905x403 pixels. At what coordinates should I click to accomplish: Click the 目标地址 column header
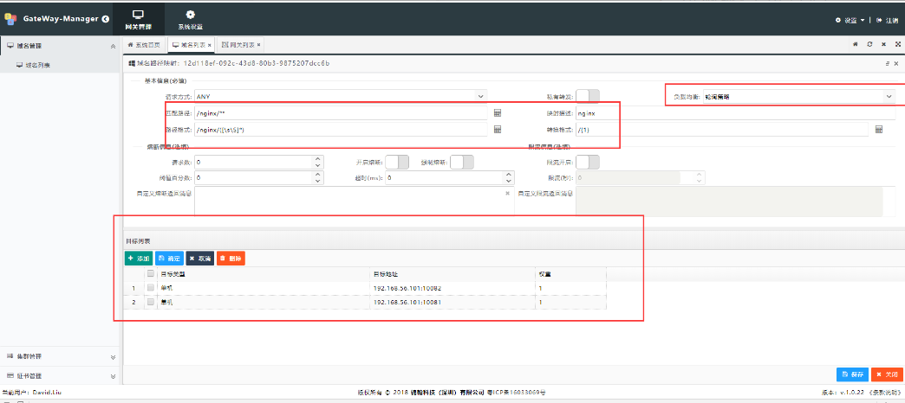(452, 273)
